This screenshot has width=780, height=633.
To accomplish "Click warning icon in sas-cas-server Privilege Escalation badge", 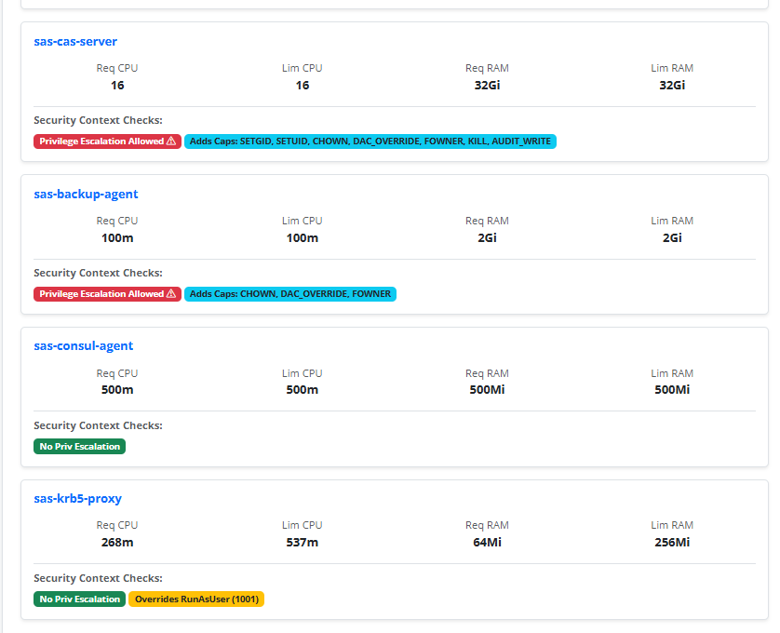I will tap(171, 141).
